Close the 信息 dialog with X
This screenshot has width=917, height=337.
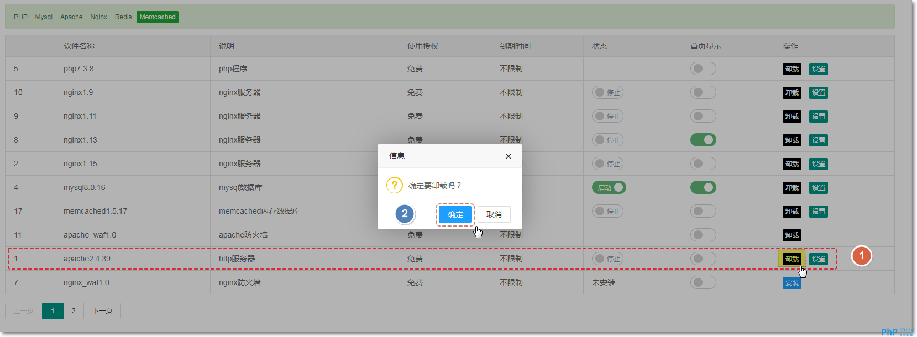click(508, 156)
